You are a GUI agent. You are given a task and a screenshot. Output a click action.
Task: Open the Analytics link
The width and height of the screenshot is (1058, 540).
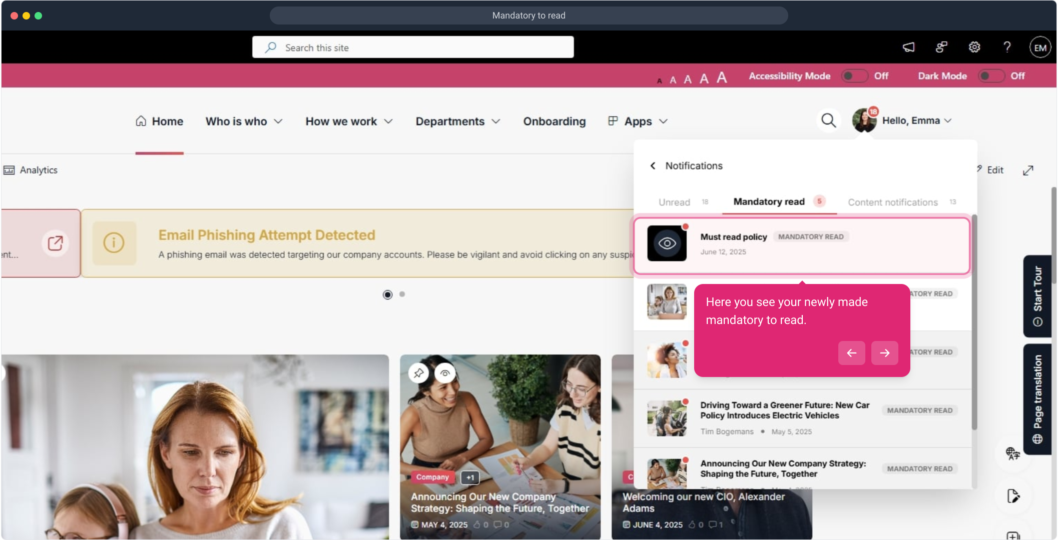[x=31, y=170]
